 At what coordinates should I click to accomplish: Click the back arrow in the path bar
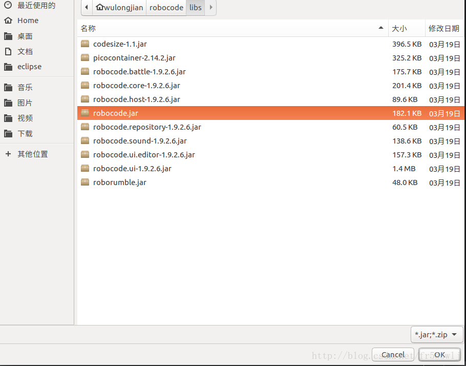[87, 7]
